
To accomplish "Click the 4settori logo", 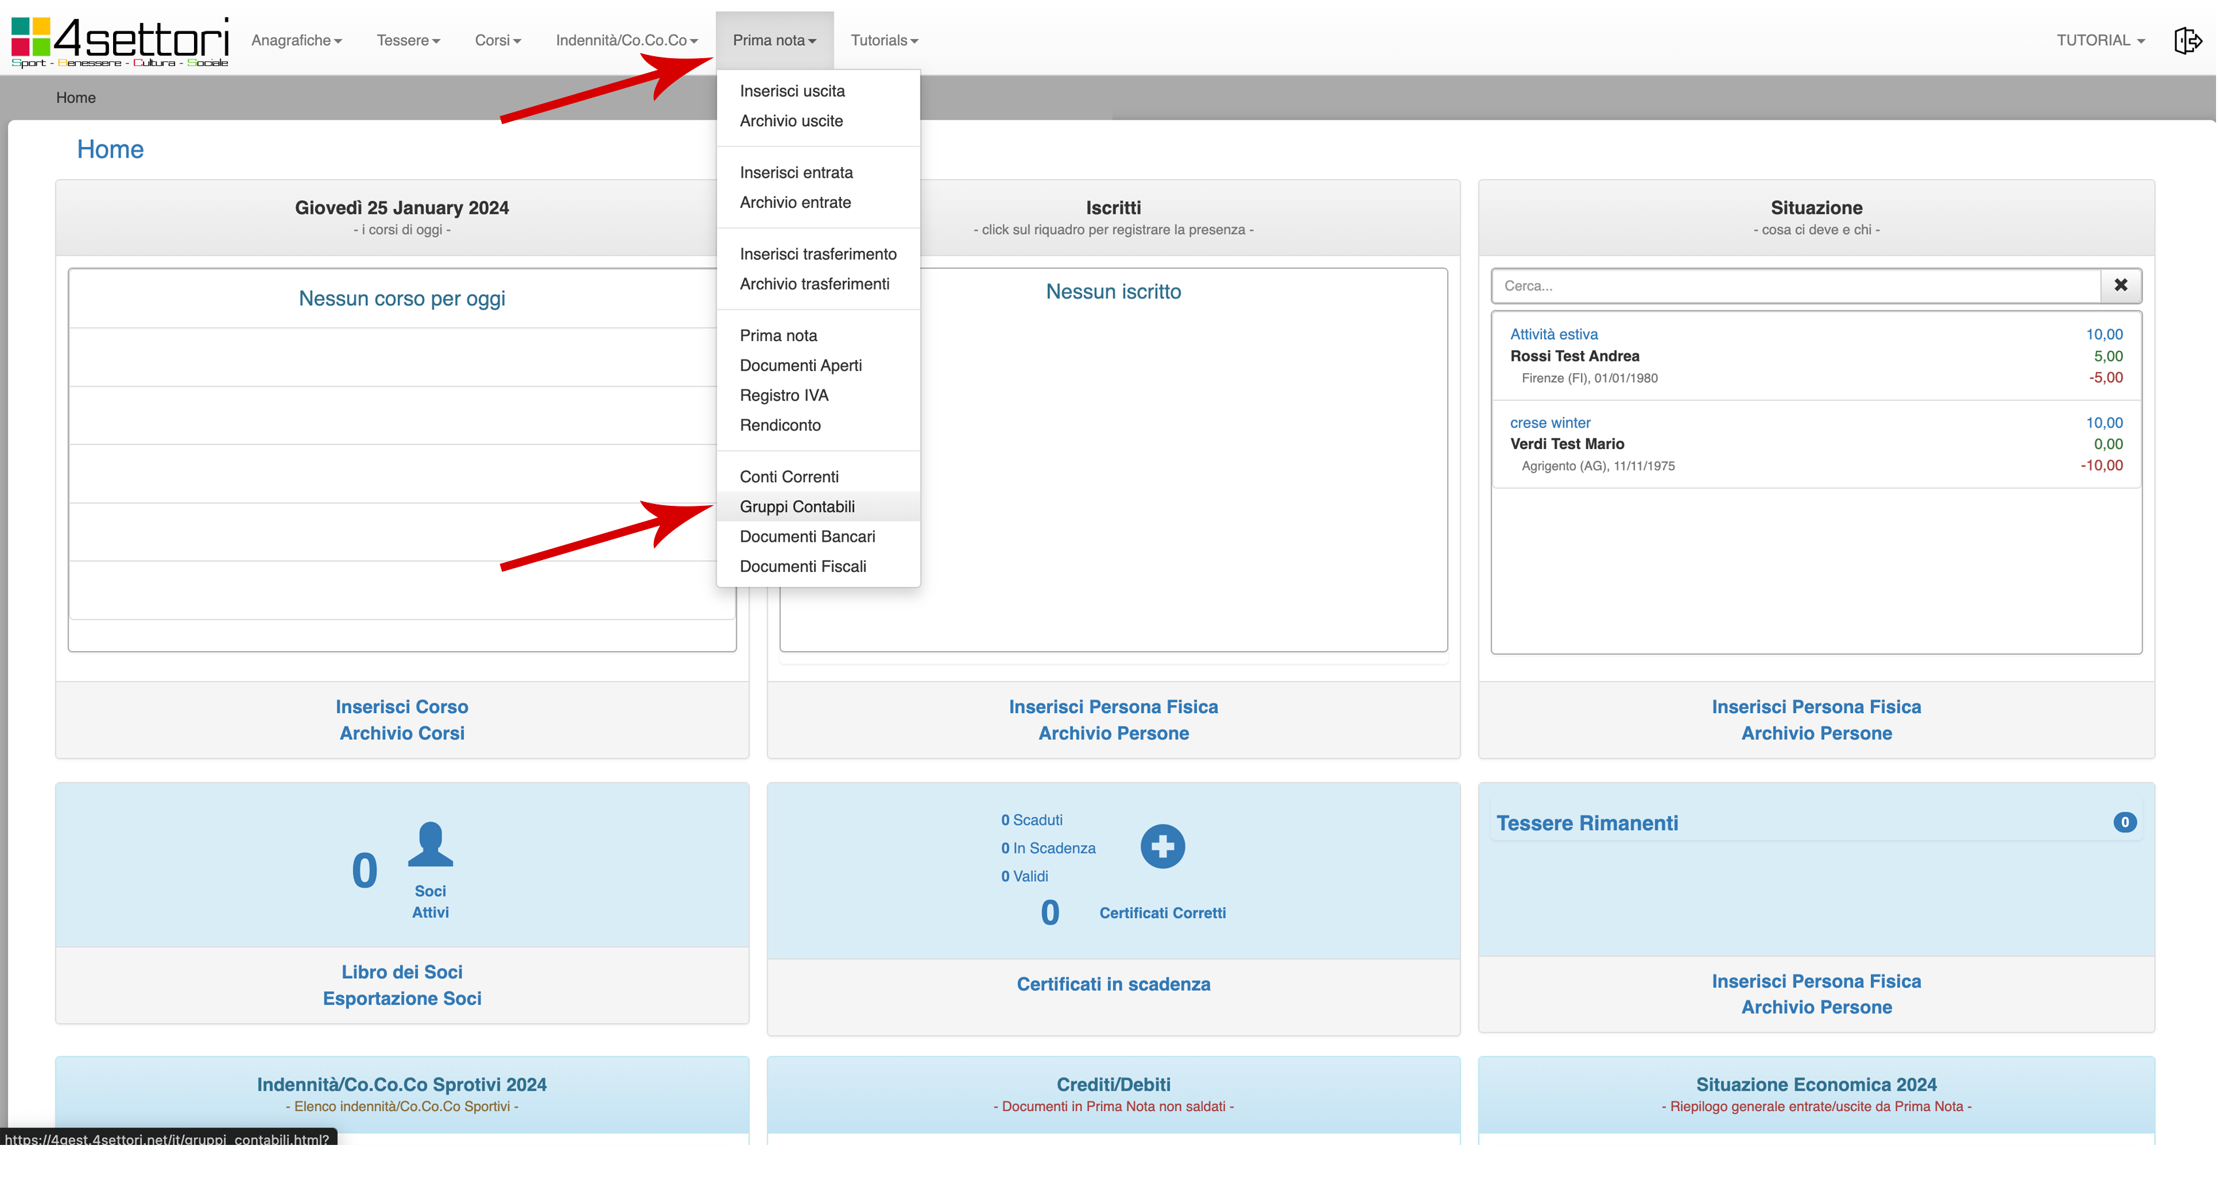I will click(120, 41).
